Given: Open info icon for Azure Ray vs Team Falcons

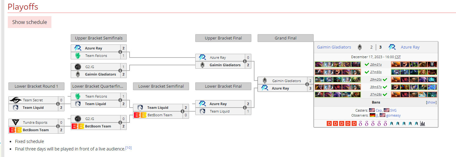Looking at the screenshot, I should 120,52.
